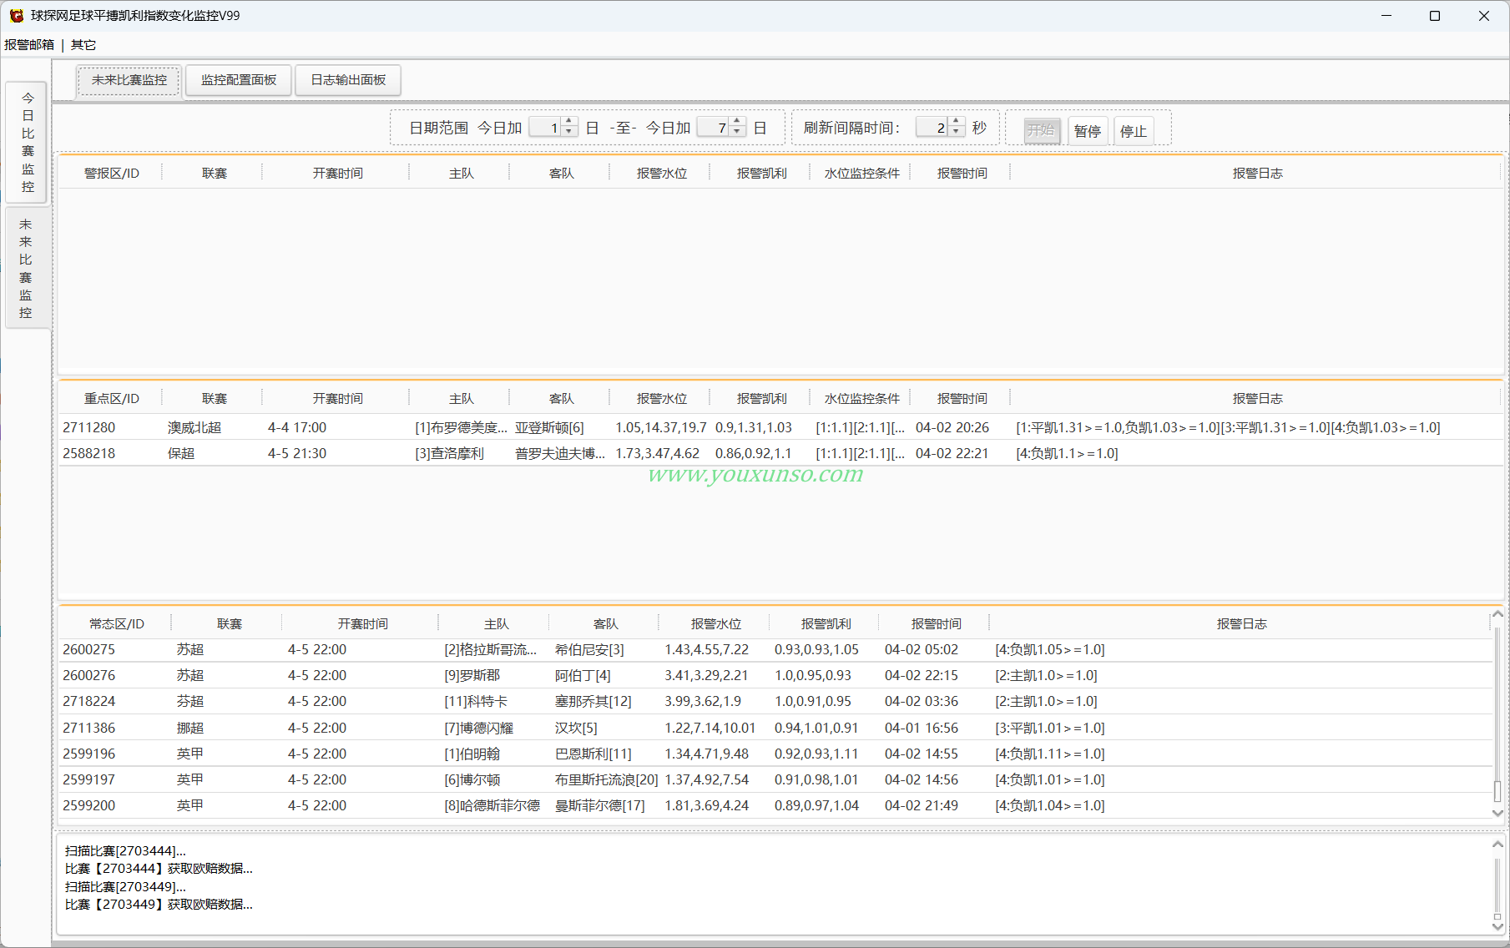
Task: Select normal zone row 2600276
Action: point(775,675)
